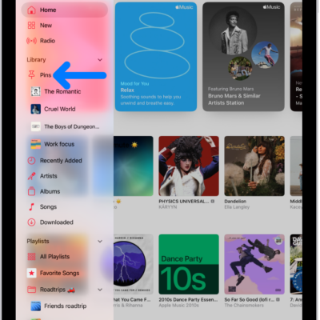Open Artists library view
Viewport: 320px width, 320px height.
(x=49, y=176)
